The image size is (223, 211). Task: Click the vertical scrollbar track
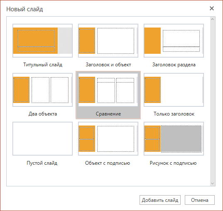213,101
